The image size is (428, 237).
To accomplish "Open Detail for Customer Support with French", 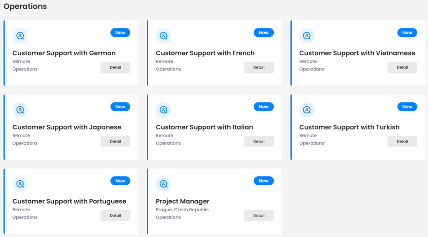I will pyautogui.click(x=259, y=67).
